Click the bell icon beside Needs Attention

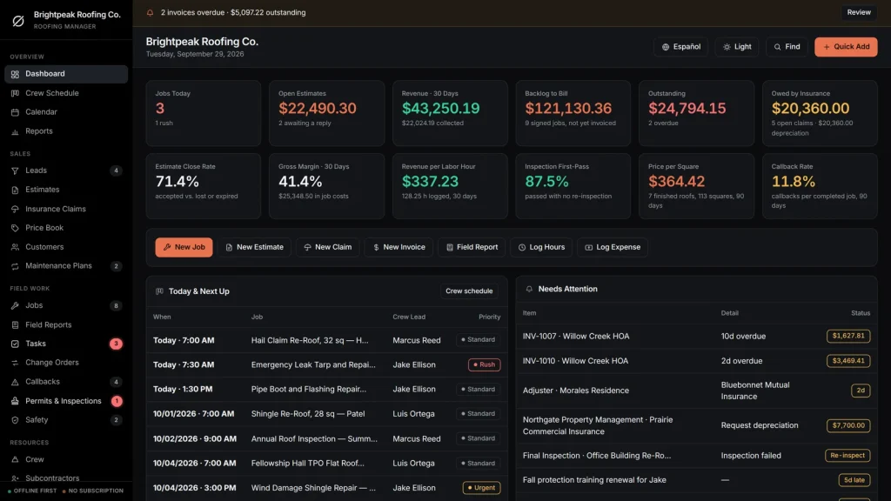click(x=529, y=289)
